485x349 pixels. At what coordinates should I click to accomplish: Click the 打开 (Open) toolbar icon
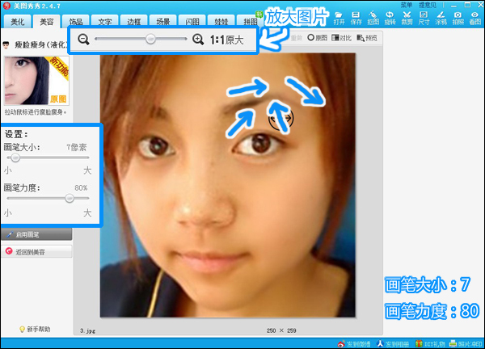(x=339, y=18)
